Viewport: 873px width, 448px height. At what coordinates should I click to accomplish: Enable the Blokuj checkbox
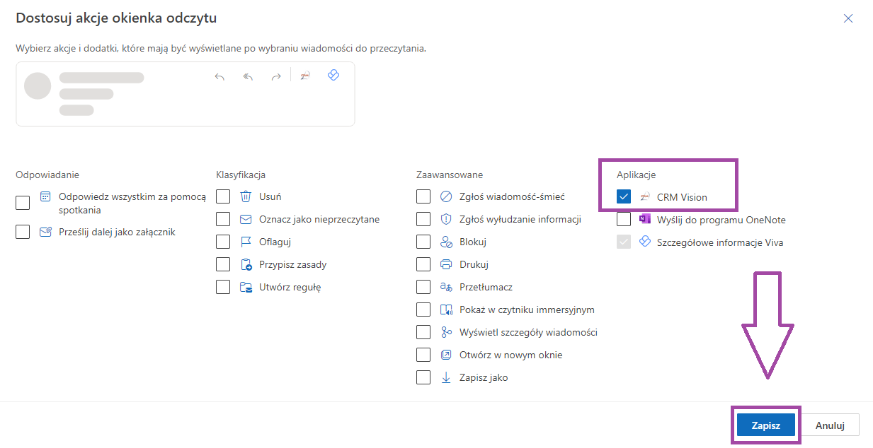click(x=423, y=242)
